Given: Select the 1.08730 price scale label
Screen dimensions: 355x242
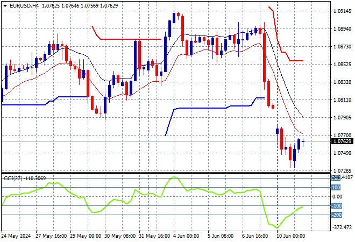Looking at the screenshot, I should tap(343, 46).
